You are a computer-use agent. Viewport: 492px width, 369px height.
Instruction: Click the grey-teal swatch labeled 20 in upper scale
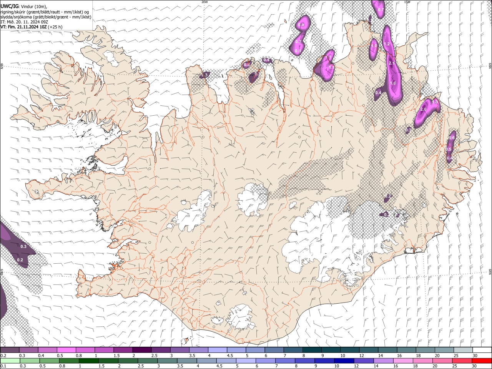pos(444,350)
